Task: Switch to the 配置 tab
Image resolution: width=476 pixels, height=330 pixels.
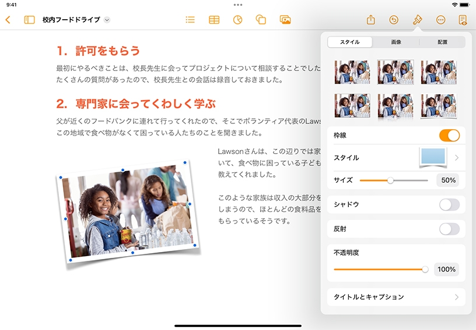Action: tap(442, 42)
